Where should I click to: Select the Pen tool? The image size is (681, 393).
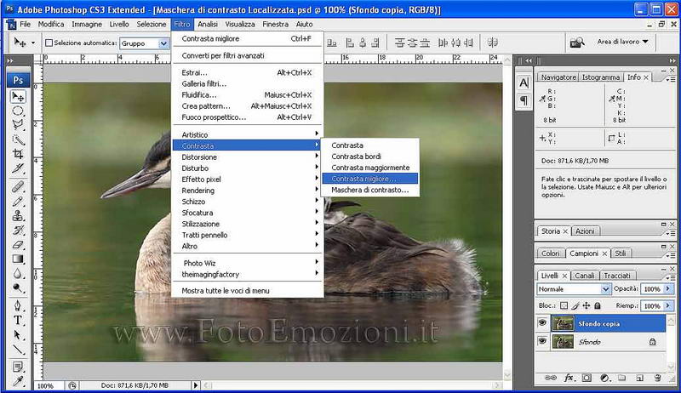18,306
